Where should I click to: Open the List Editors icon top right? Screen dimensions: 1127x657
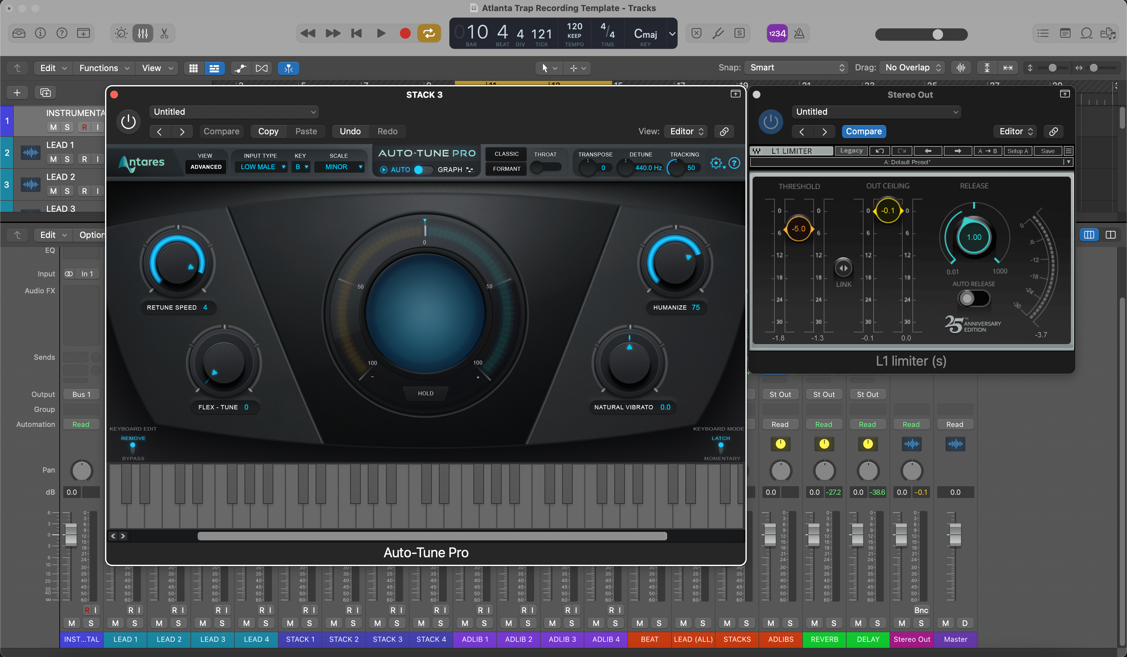click(1043, 34)
